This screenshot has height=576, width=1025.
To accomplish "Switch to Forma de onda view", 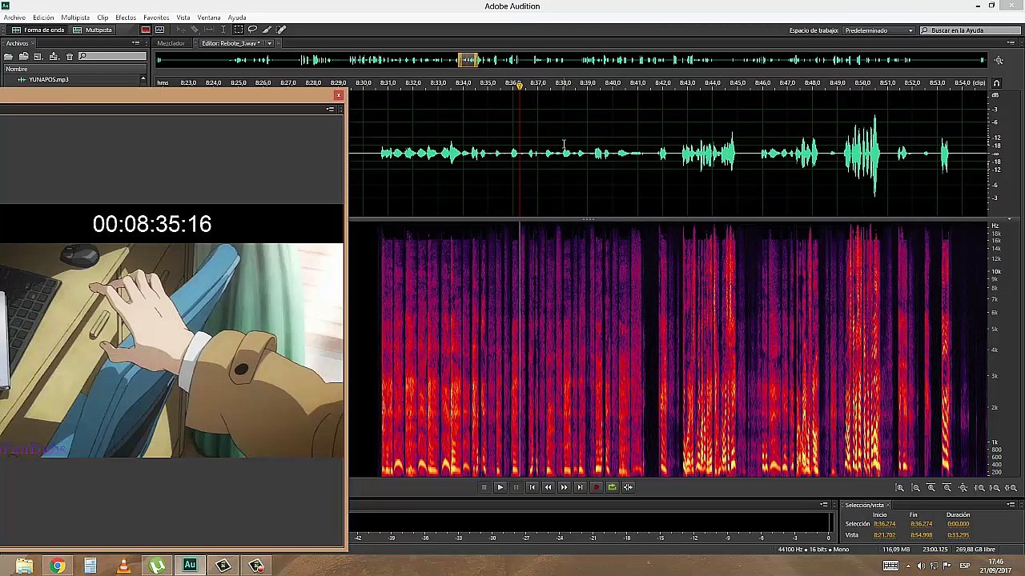I will [38, 30].
